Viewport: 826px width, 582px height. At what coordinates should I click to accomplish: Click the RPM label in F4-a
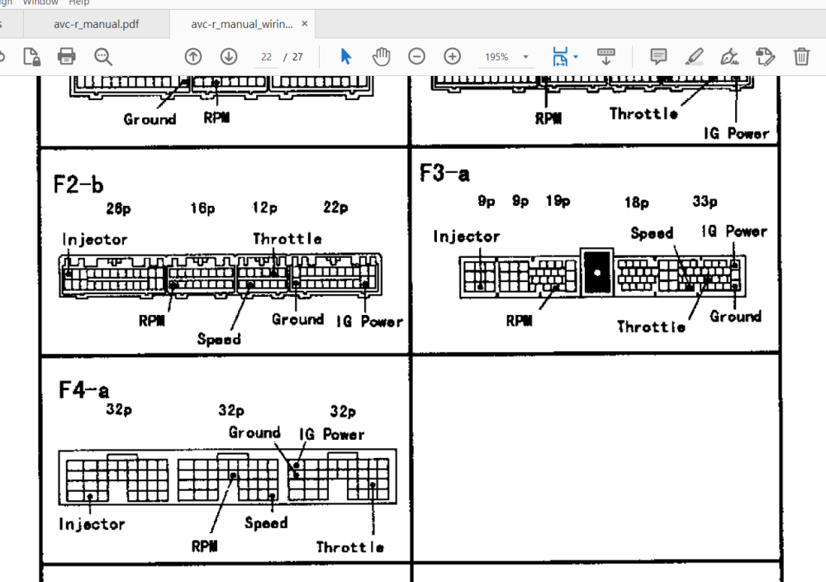click(204, 546)
